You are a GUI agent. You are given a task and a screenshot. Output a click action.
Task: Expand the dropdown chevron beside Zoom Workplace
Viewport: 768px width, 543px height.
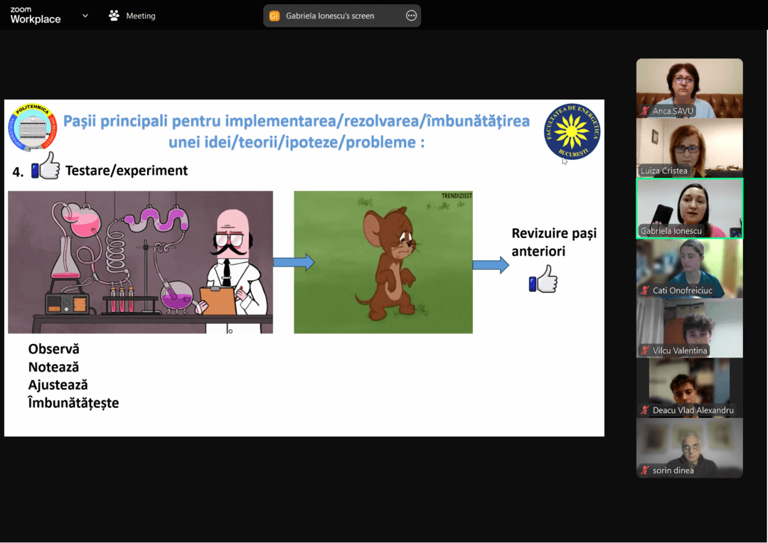(x=85, y=16)
